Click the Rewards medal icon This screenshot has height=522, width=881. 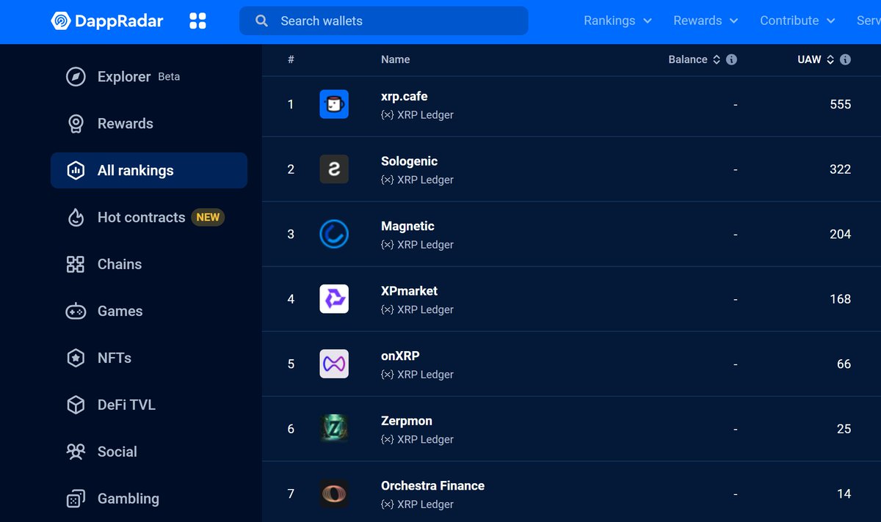coord(76,123)
